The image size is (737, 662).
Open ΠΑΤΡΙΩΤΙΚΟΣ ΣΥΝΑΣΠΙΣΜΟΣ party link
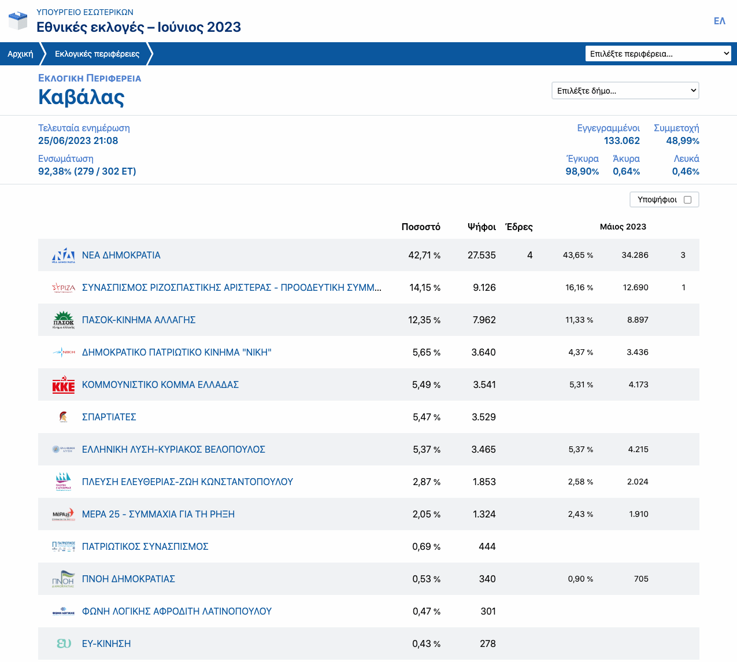(145, 546)
